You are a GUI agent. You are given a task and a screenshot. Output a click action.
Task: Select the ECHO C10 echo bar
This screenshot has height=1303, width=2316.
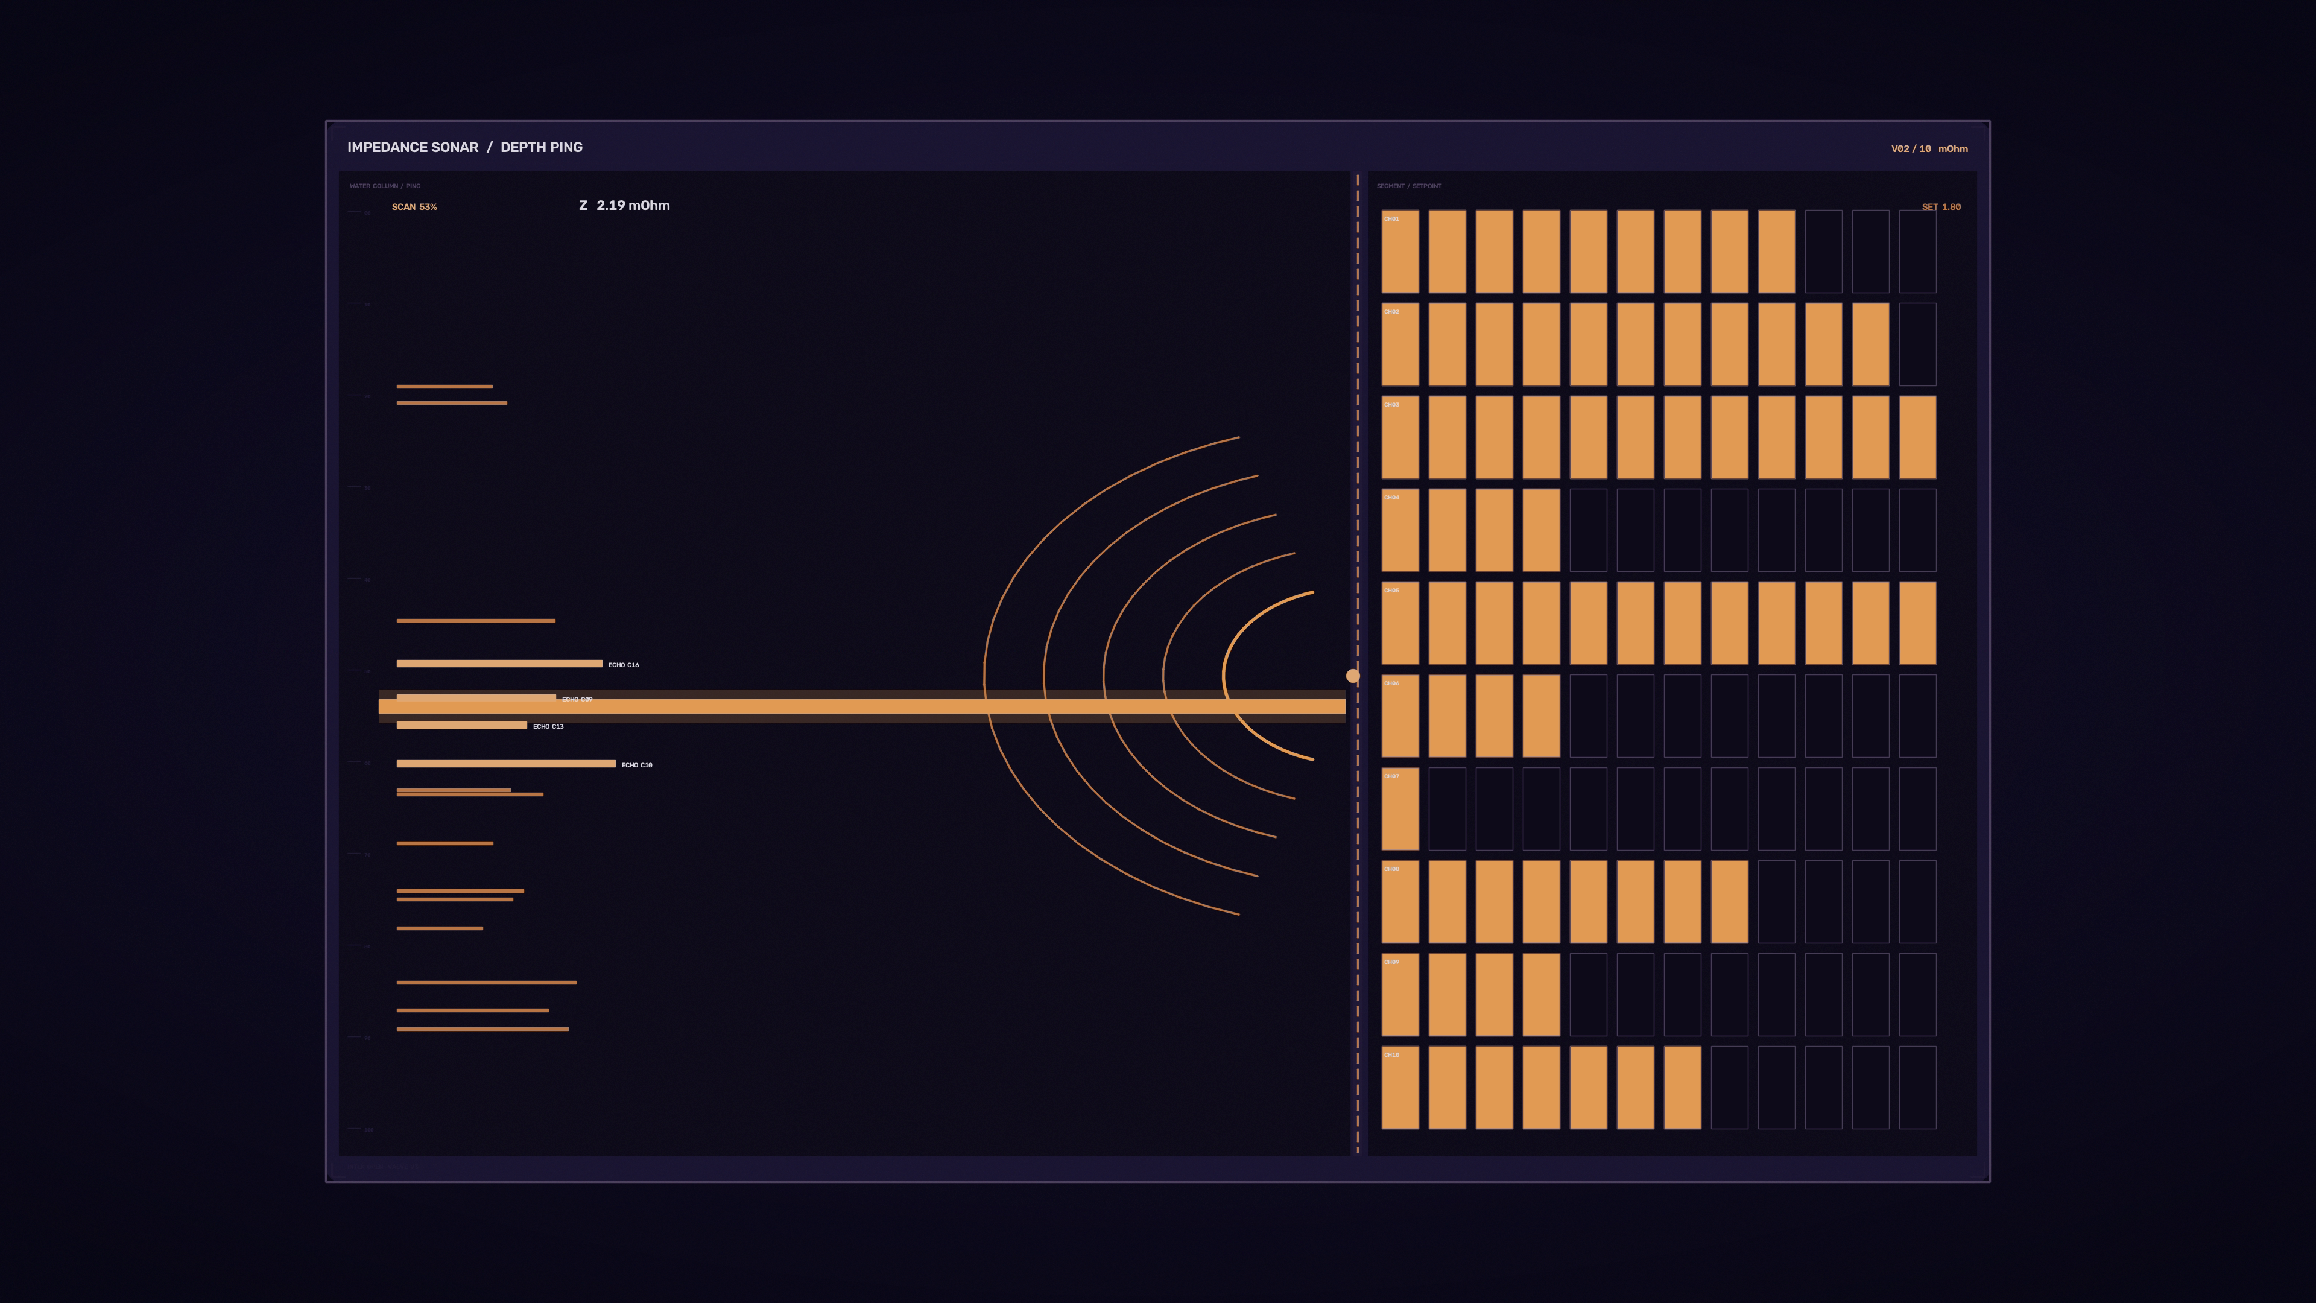[506, 764]
